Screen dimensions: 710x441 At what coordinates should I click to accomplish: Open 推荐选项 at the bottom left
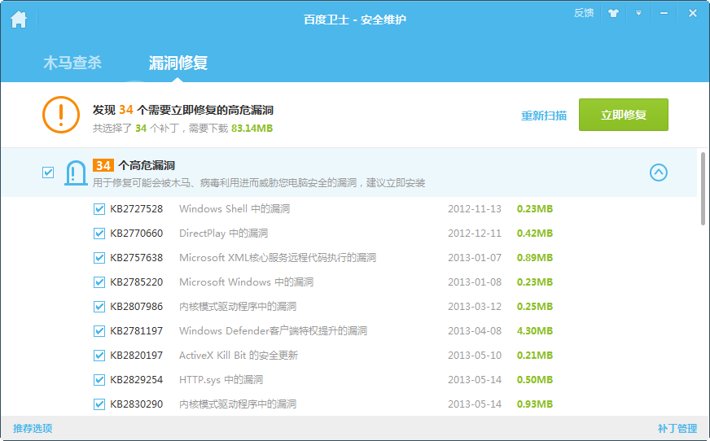(x=33, y=428)
